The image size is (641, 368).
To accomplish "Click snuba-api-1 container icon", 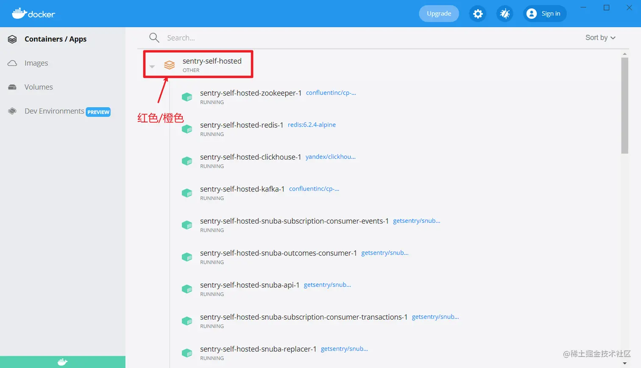I will [x=187, y=289].
